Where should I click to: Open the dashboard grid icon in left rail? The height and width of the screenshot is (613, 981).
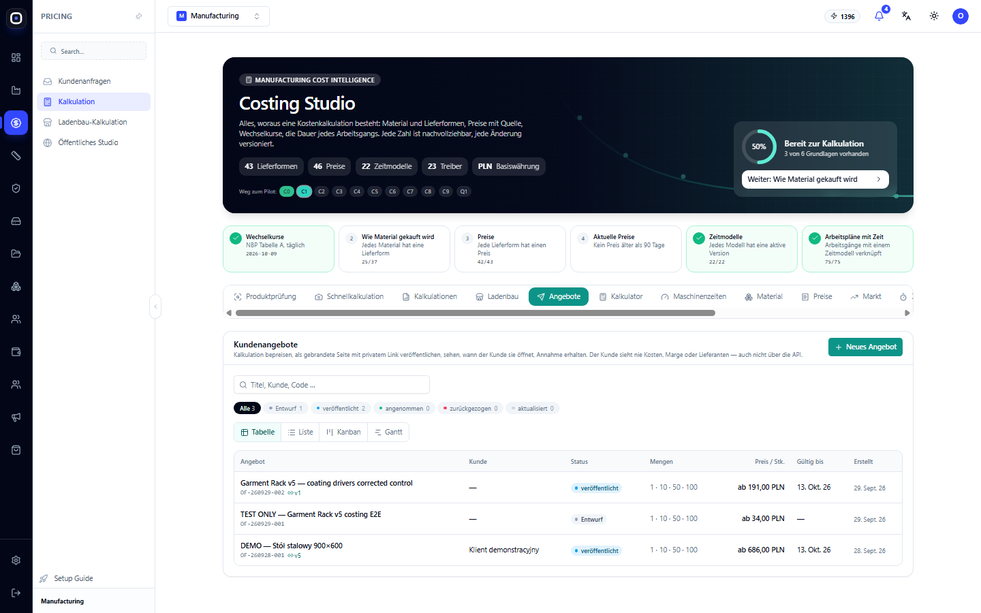click(x=16, y=58)
